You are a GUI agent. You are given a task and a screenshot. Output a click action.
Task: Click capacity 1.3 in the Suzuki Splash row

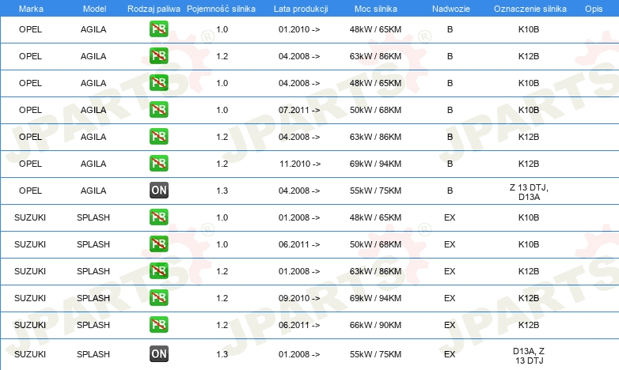[x=222, y=354]
